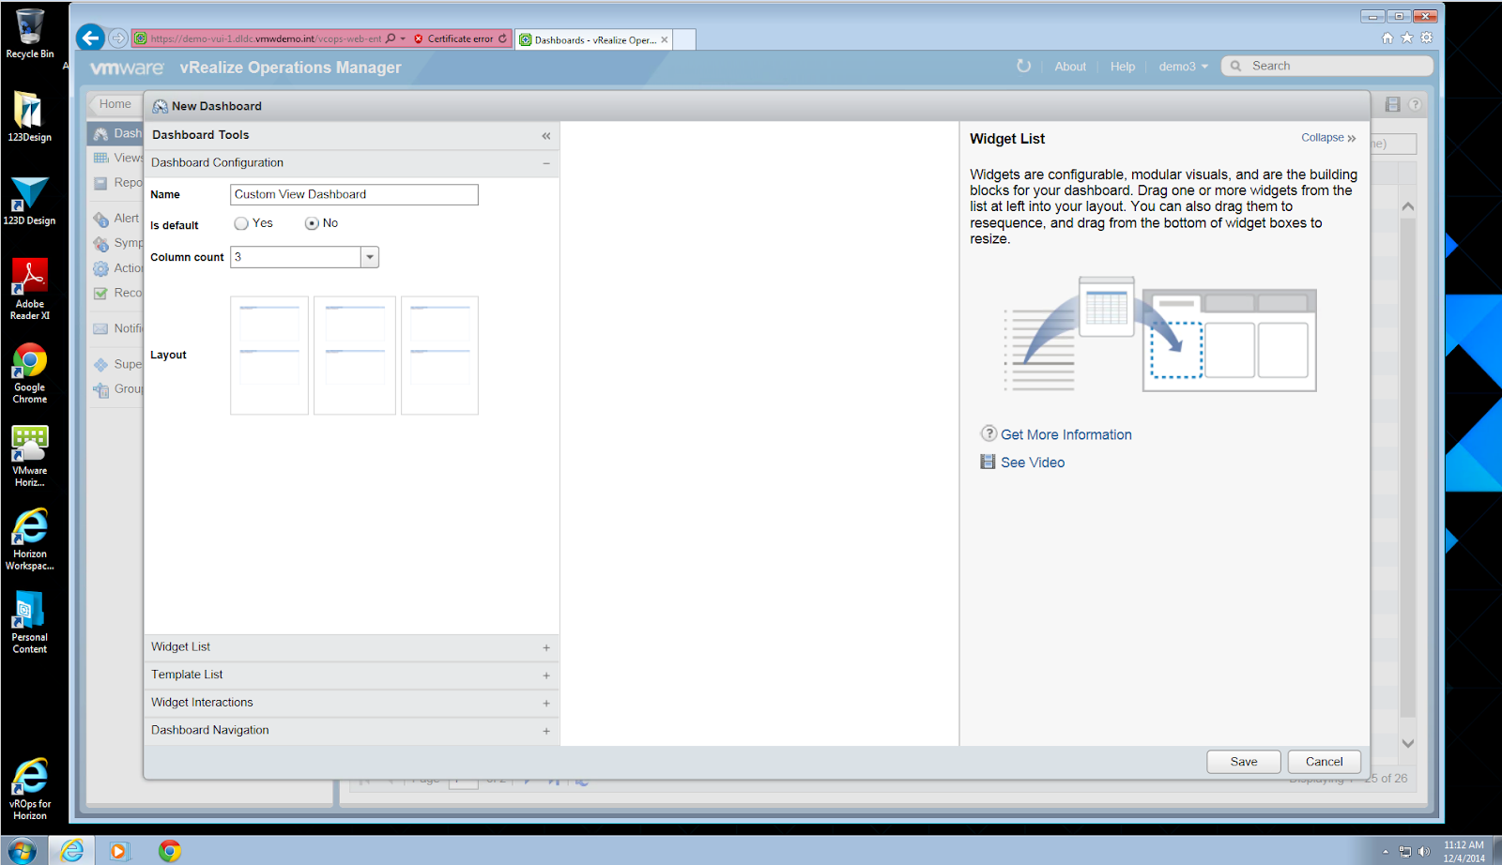Collapse the Dashboard Configuration section

(x=546, y=163)
